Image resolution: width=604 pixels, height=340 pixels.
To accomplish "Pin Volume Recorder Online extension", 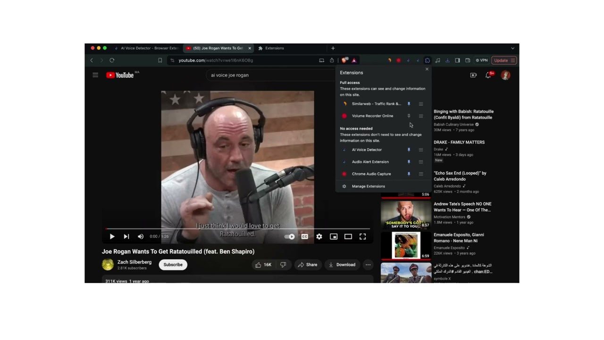I will [x=409, y=116].
